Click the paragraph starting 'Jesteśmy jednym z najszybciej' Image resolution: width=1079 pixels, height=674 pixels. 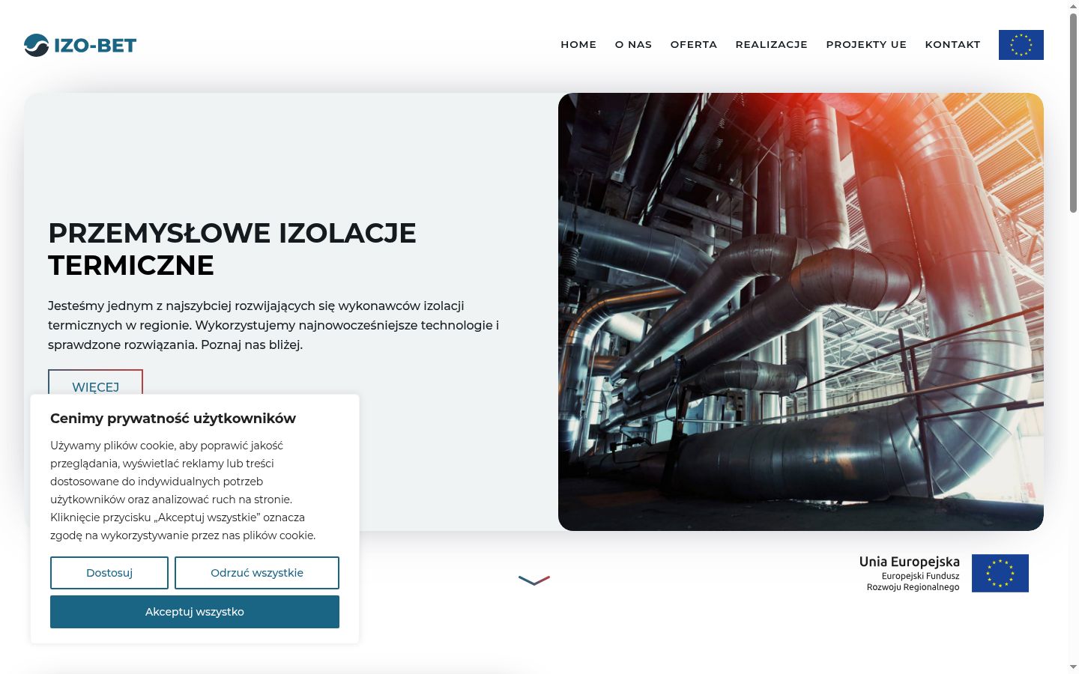pyautogui.click(x=273, y=325)
